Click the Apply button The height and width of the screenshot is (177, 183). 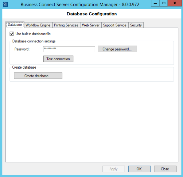tap(114, 169)
